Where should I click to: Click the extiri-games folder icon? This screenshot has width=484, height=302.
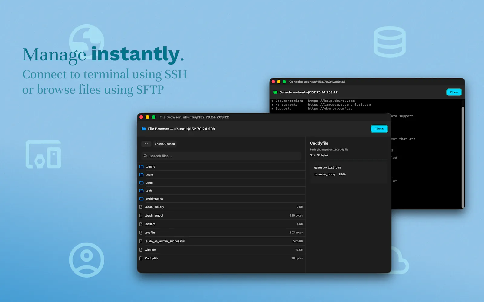point(141,199)
